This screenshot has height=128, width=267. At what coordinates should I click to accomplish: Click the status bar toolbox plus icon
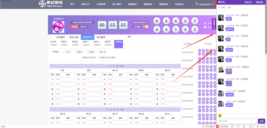coord(244,126)
